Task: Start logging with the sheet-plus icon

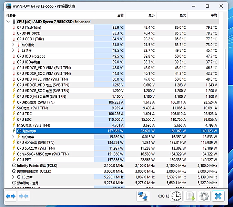Action: 190,196
